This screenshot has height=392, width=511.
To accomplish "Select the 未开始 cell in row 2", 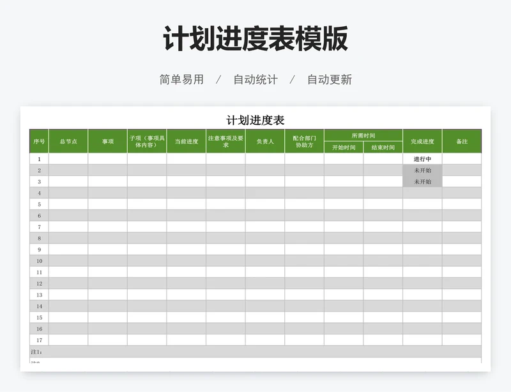I will 422,170.
